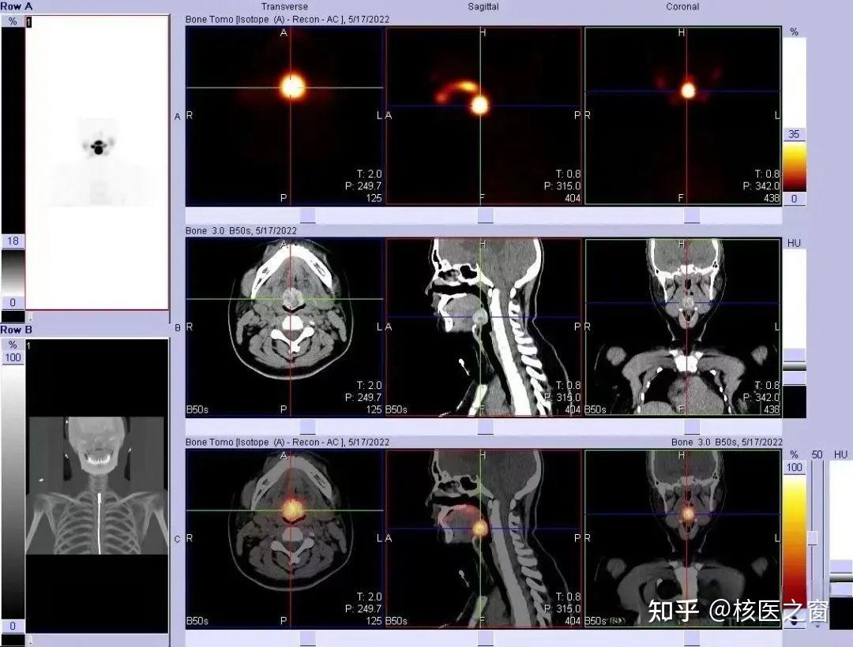Select the fused transverse view
Image resolution: width=853 pixels, height=647 pixels.
(x=284, y=538)
